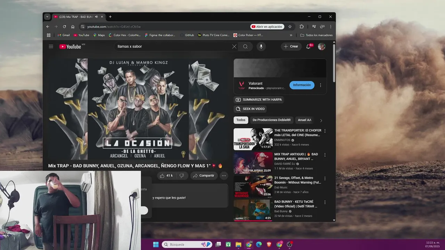Screen dimensions: 445x250
Task: Open options for BAD BUNNY KETU TeCRÉ
Action: pos(325,202)
